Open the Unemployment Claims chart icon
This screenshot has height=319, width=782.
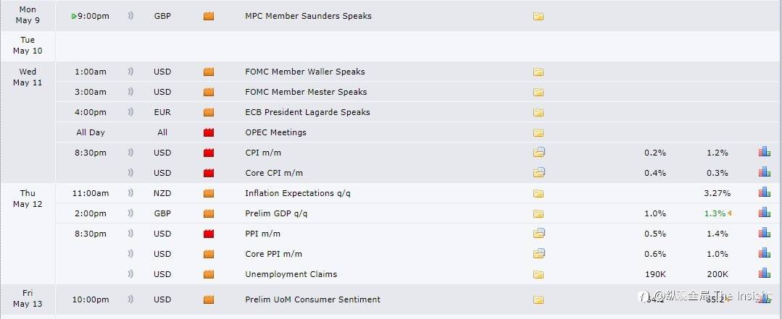coord(764,274)
